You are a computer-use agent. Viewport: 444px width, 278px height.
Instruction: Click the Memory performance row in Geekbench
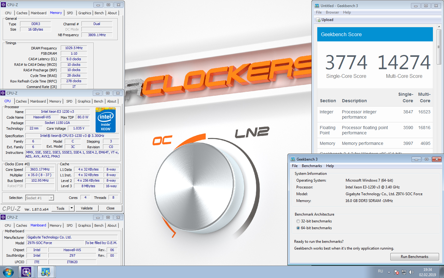pos(375,143)
